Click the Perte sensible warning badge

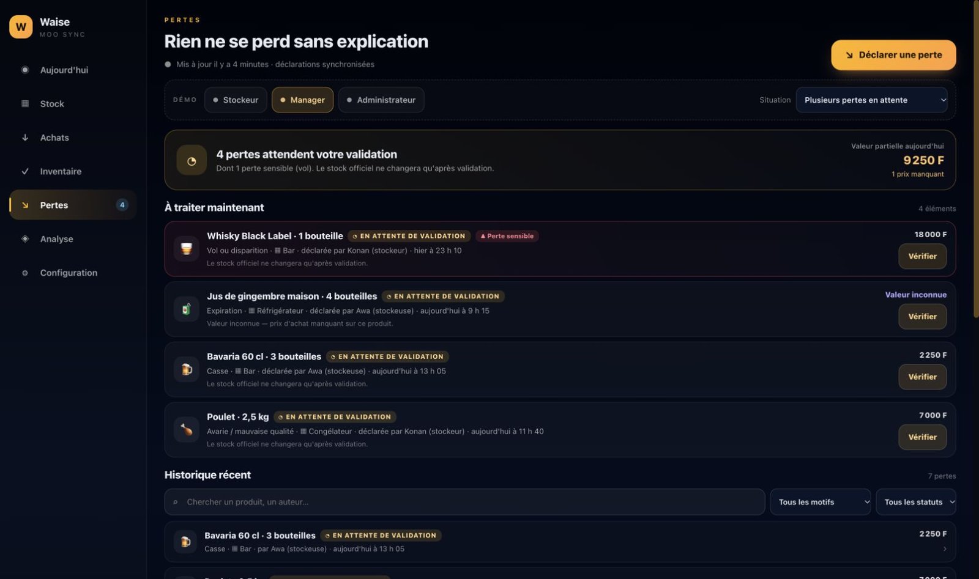[x=507, y=236]
